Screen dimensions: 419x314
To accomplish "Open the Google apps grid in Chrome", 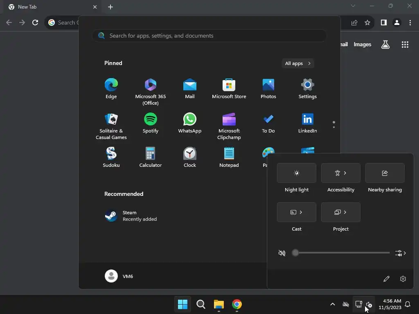I will (x=405, y=45).
